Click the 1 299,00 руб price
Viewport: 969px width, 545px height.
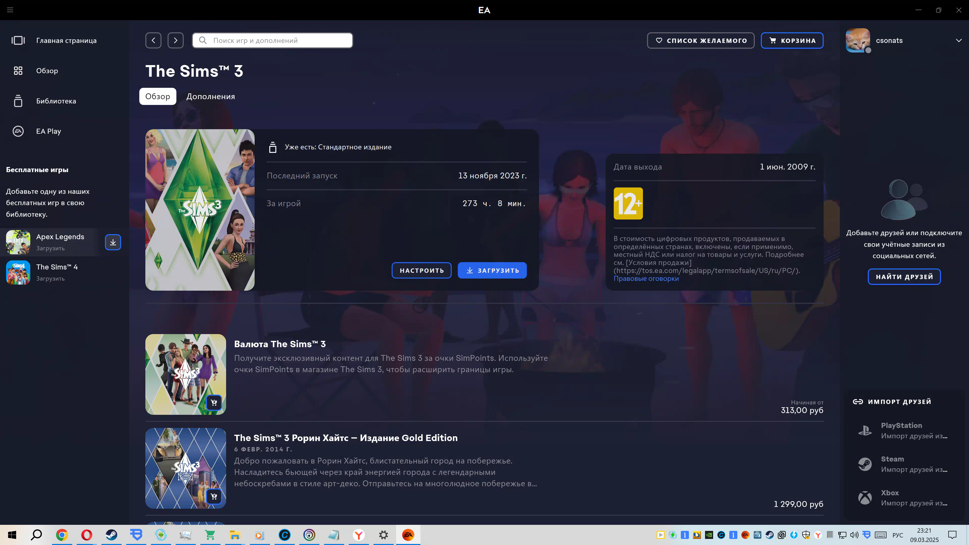click(x=799, y=504)
